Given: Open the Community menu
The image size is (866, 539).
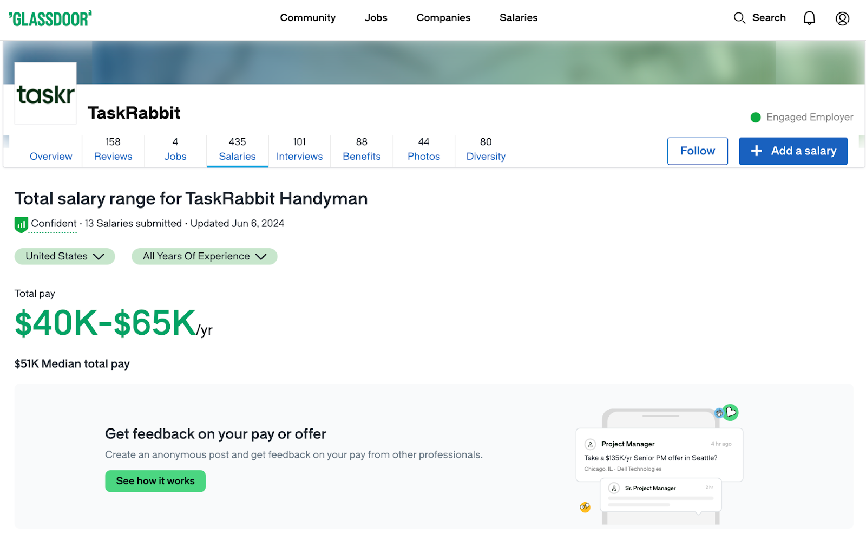Looking at the screenshot, I should (x=308, y=18).
